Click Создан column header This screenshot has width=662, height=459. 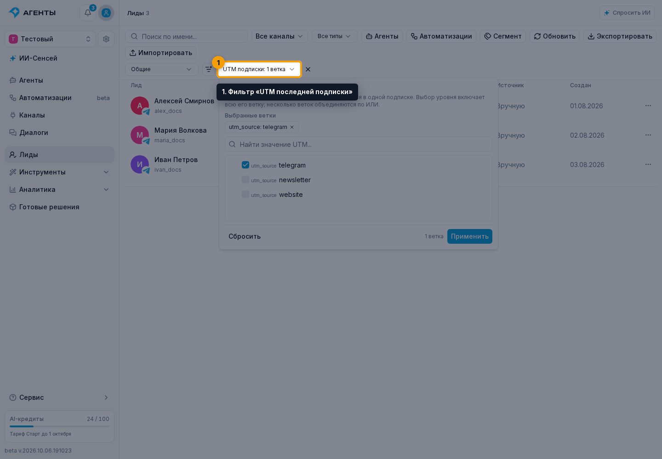coord(581,85)
